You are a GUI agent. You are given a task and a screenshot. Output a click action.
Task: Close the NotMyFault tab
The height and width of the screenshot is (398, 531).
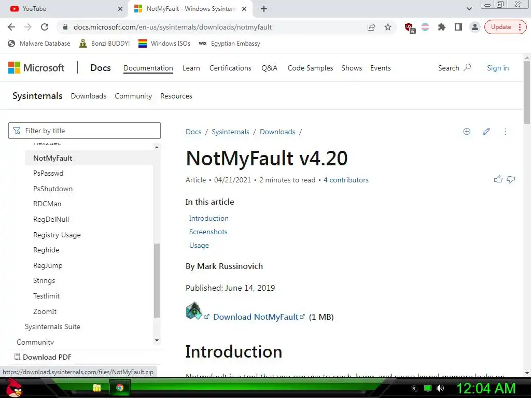244,9
